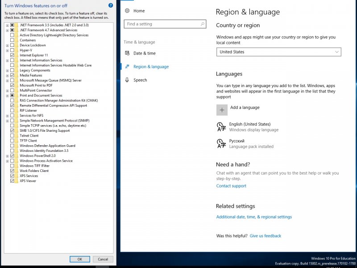Image resolution: width=357 pixels, height=268 pixels.
Task: Click the Find a setting search box
Action: (x=165, y=24)
